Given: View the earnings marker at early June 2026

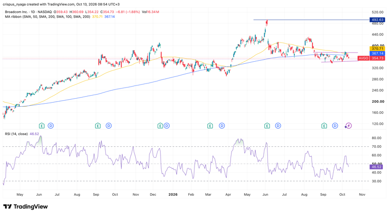Looking at the screenshot, I should click(267, 126).
